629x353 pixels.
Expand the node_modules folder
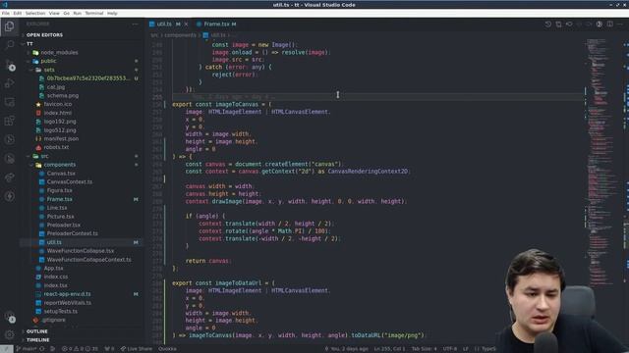[81, 52]
